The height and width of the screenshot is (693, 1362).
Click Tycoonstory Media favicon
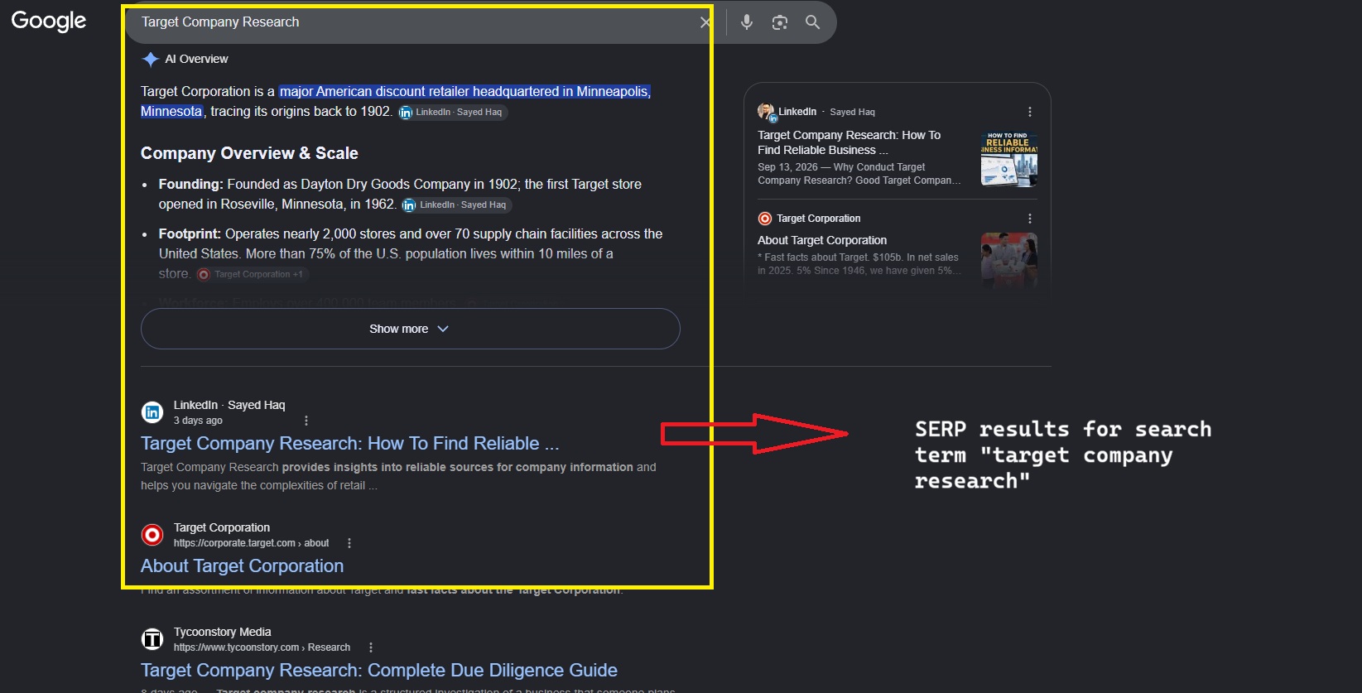(152, 638)
